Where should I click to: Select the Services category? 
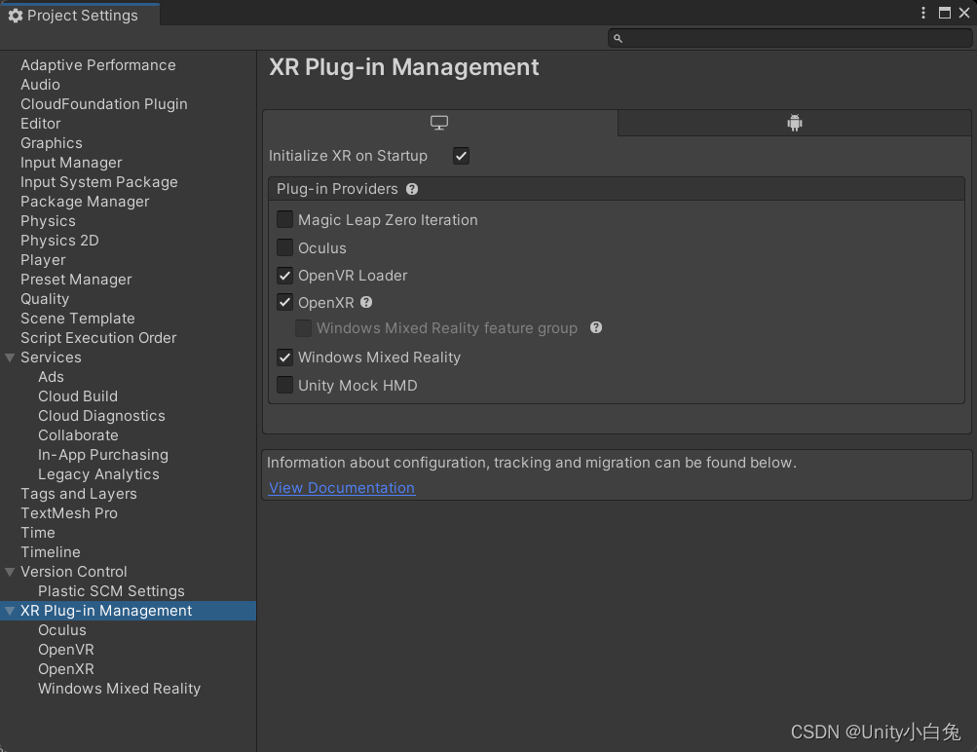pyautogui.click(x=51, y=357)
